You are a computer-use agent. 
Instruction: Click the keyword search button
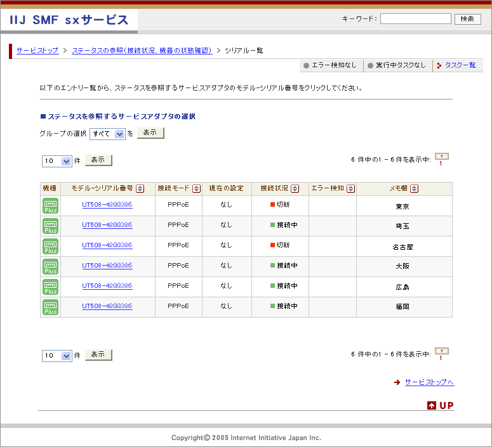(467, 19)
